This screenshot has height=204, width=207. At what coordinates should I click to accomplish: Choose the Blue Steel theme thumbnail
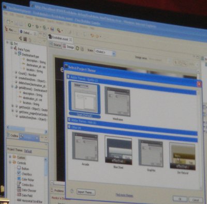click(x=119, y=150)
